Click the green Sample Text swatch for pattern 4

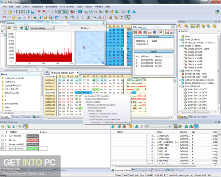(x=33, y=149)
